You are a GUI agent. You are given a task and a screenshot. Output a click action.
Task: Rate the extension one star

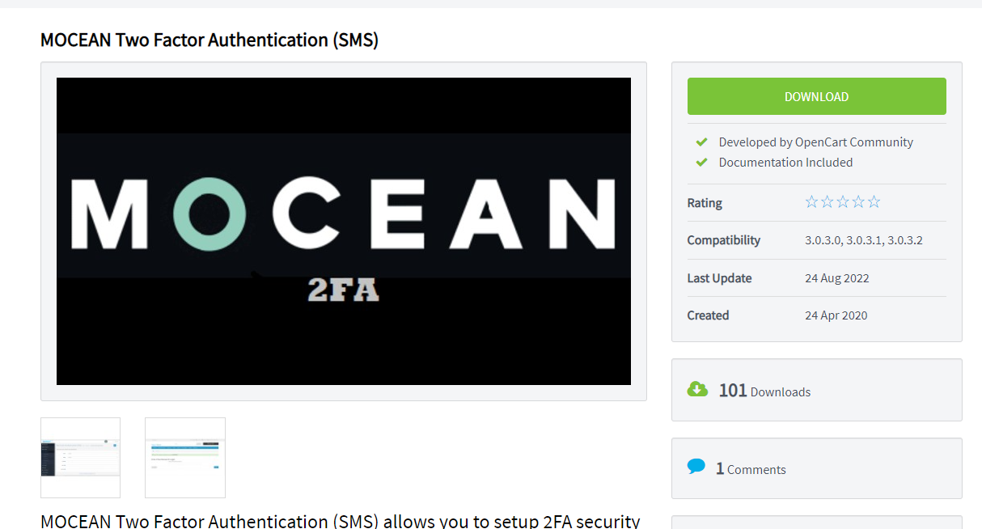pyautogui.click(x=811, y=201)
